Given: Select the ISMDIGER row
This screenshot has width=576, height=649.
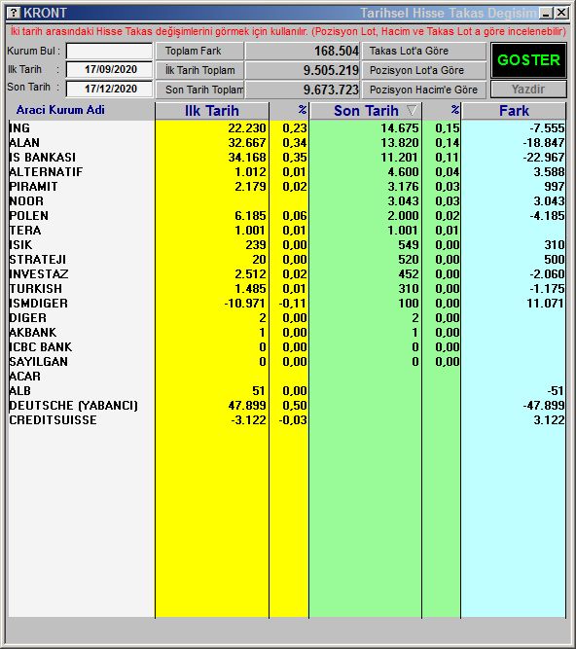Looking at the screenshot, I should pos(287,303).
